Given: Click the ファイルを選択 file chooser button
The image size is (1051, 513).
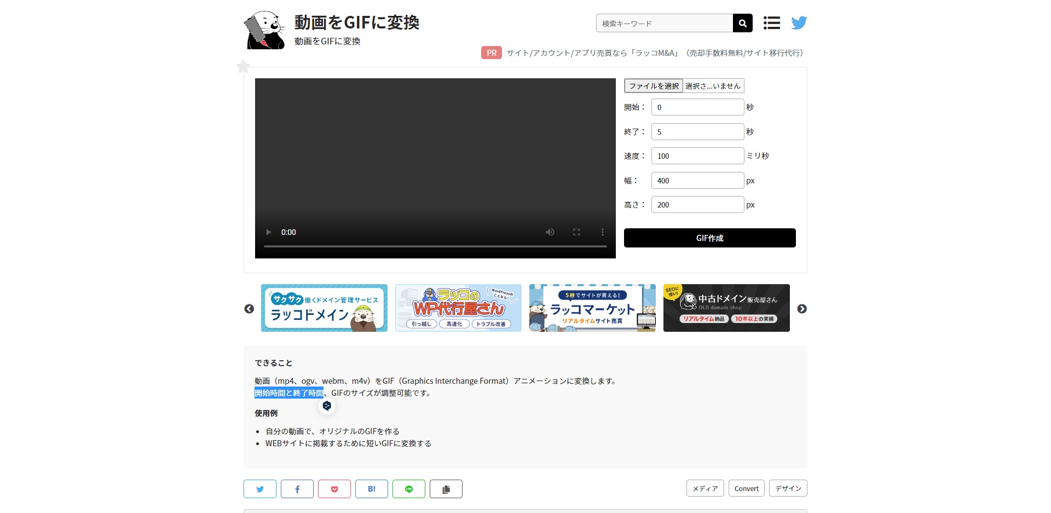Looking at the screenshot, I should 654,86.
